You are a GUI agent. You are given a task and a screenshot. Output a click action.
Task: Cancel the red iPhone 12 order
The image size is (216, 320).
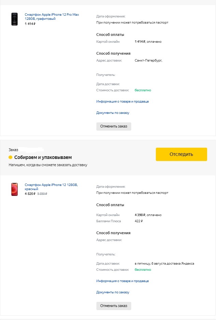click(114, 306)
